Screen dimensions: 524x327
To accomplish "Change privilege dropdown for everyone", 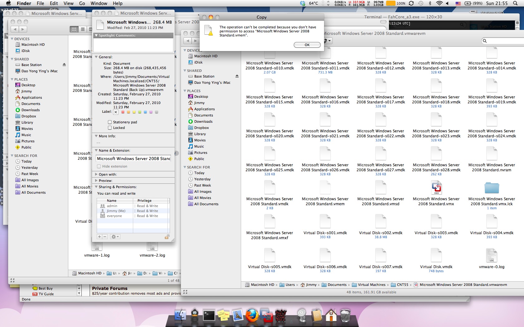I will 151,216.
